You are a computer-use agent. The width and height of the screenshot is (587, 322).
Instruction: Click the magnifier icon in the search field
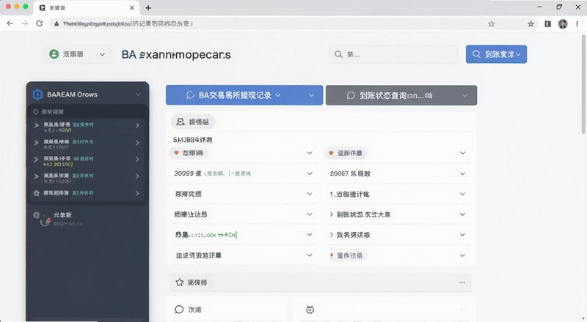338,55
